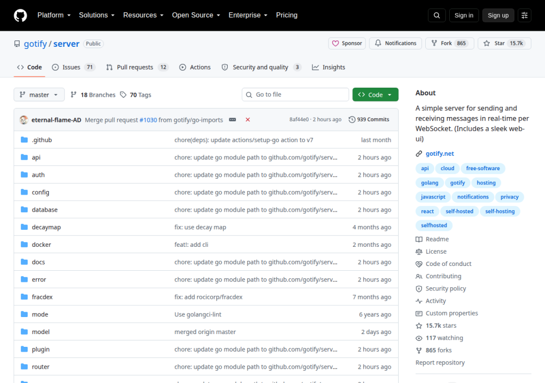Click the Pricing menu link
The image size is (545, 383).
click(x=287, y=15)
